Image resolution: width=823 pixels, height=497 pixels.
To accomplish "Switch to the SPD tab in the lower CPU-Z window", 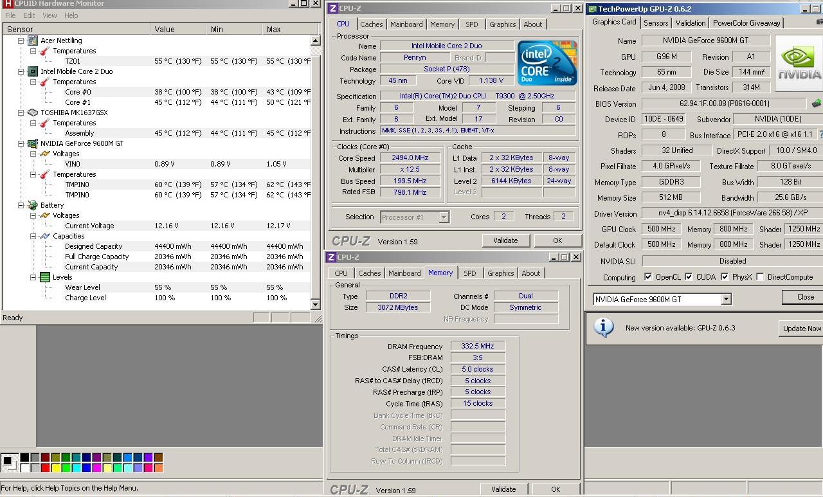I will 469,273.
